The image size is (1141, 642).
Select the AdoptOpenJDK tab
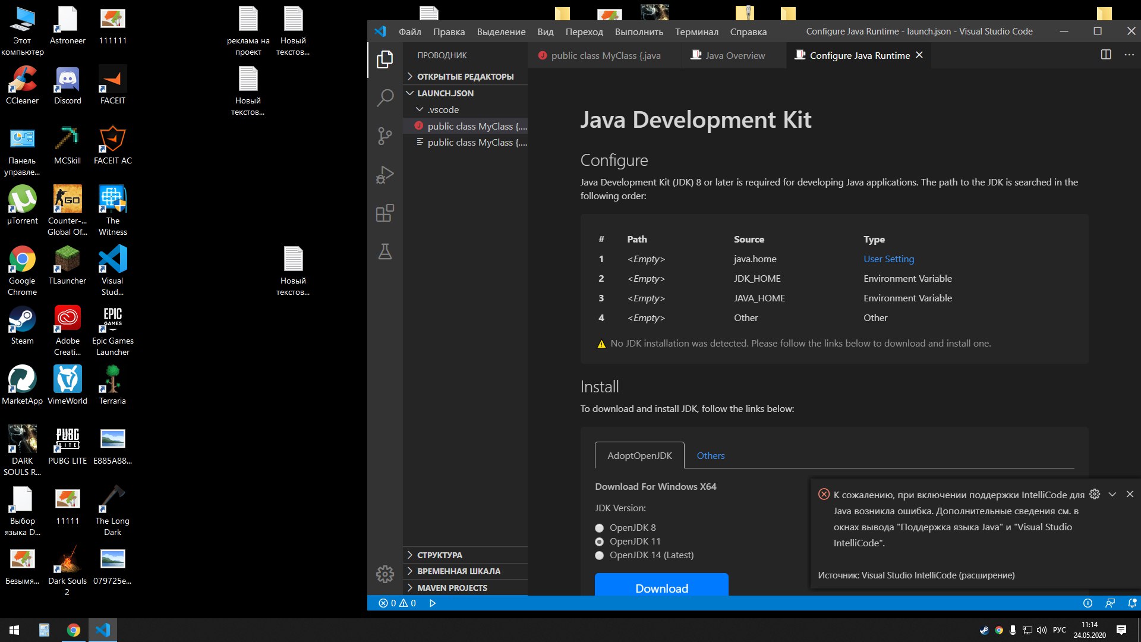pyautogui.click(x=639, y=455)
